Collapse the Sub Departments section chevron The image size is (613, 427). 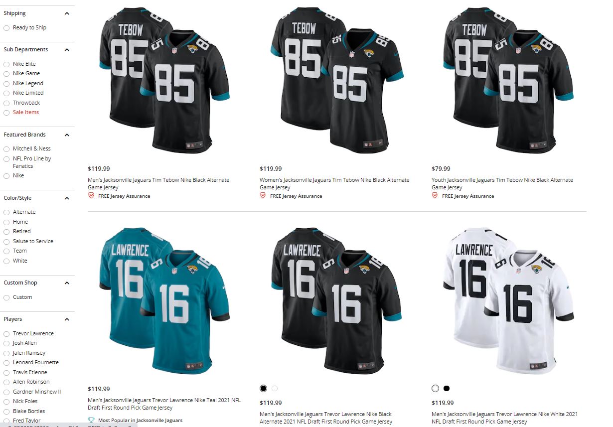pyautogui.click(x=67, y=50)
